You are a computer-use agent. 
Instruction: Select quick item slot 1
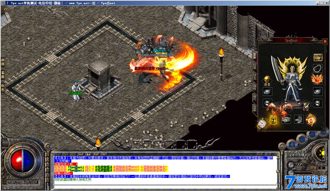136,144
